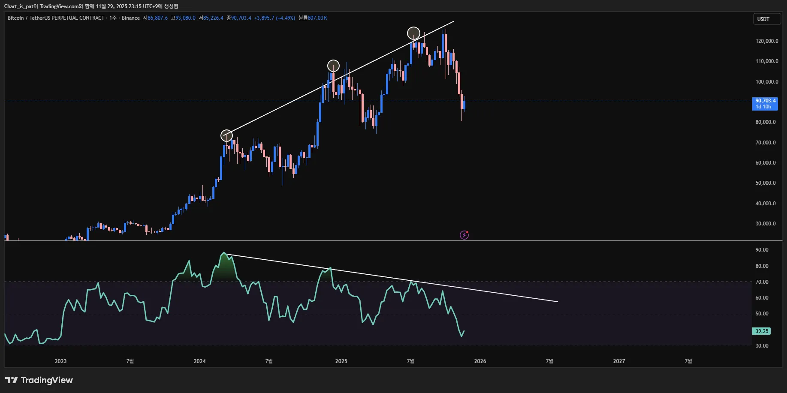Click the volume value 807.03K in the legend
This screenshot has width=787, height=393.
pyautogui.click(x=317, y=18)
